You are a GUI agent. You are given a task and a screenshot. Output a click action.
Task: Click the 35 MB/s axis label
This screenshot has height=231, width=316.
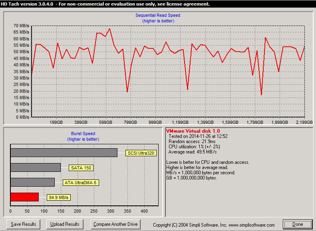[x=21, y=72]
